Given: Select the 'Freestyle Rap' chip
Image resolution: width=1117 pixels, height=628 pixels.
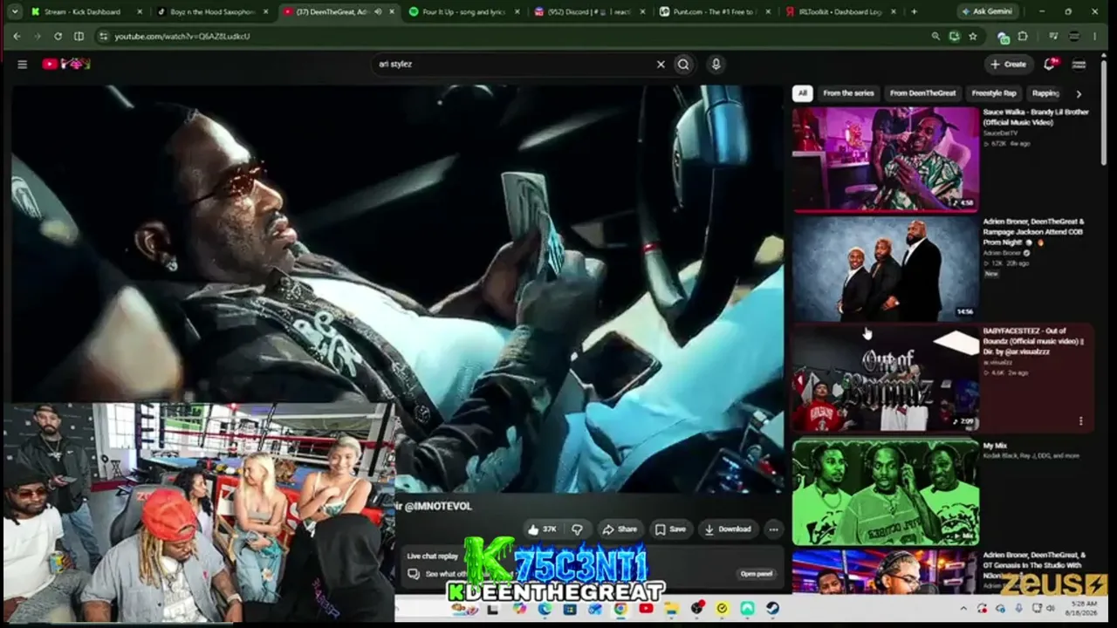Looking at the screenshot, I should pos(994,93).
